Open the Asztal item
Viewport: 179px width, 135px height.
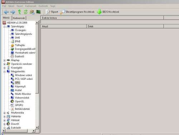coord(18,90)
